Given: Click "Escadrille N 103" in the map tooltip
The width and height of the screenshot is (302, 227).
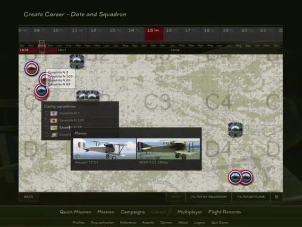Looking at the screenshot, I should (60, 76).
